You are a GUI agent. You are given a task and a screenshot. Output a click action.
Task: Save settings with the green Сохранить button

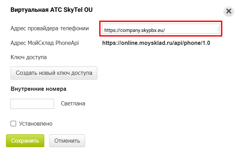point(25,141)
